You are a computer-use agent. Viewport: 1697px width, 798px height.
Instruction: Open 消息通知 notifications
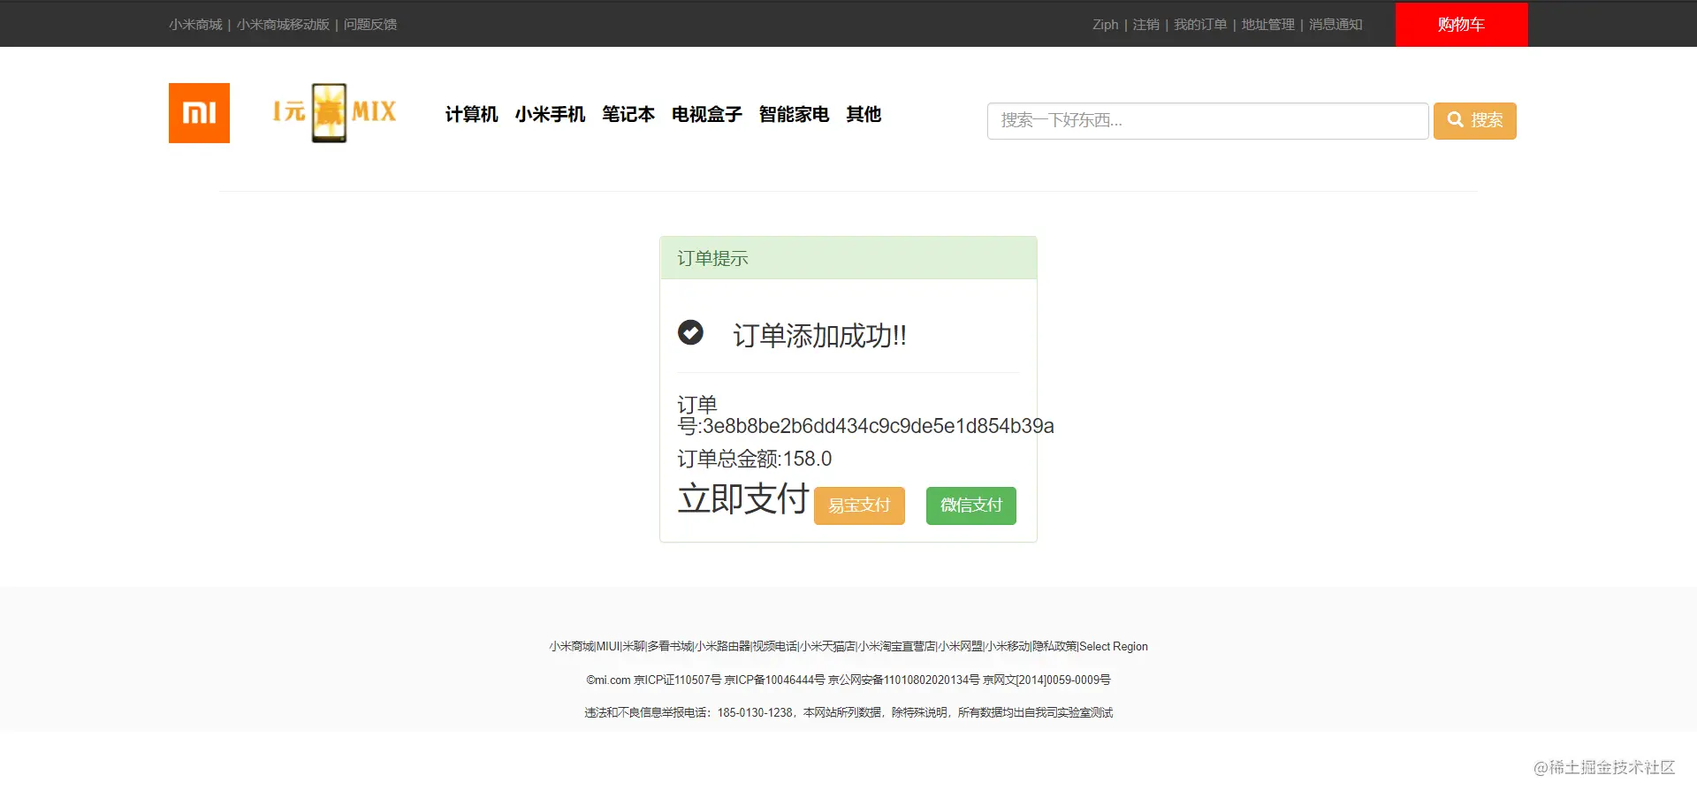click(1336, 25)
